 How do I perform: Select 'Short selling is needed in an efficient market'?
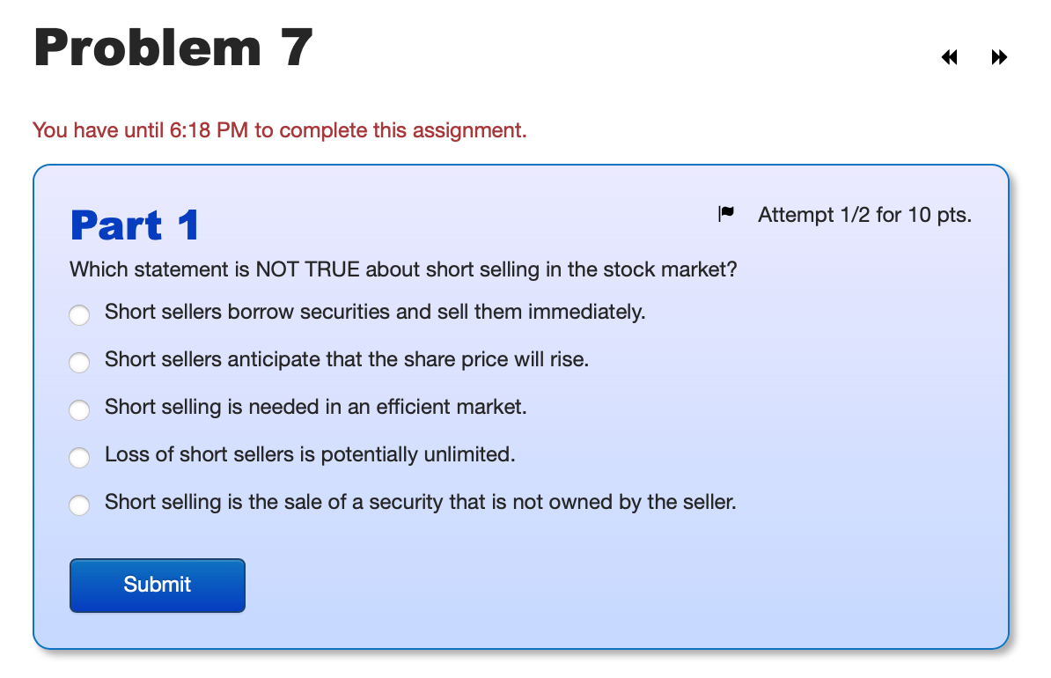pos(79,409)
